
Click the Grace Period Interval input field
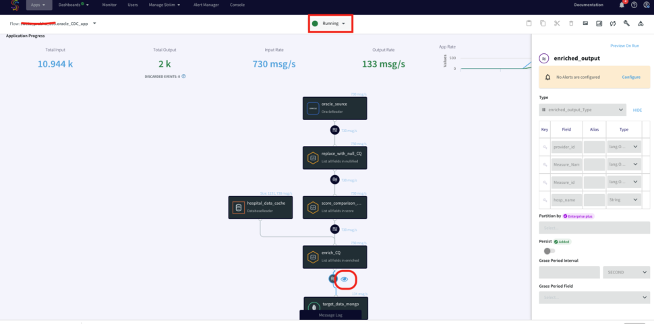pos(569,272)
